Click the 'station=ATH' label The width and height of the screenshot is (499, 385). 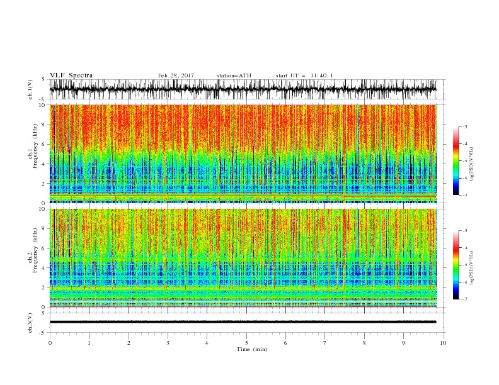234,75
